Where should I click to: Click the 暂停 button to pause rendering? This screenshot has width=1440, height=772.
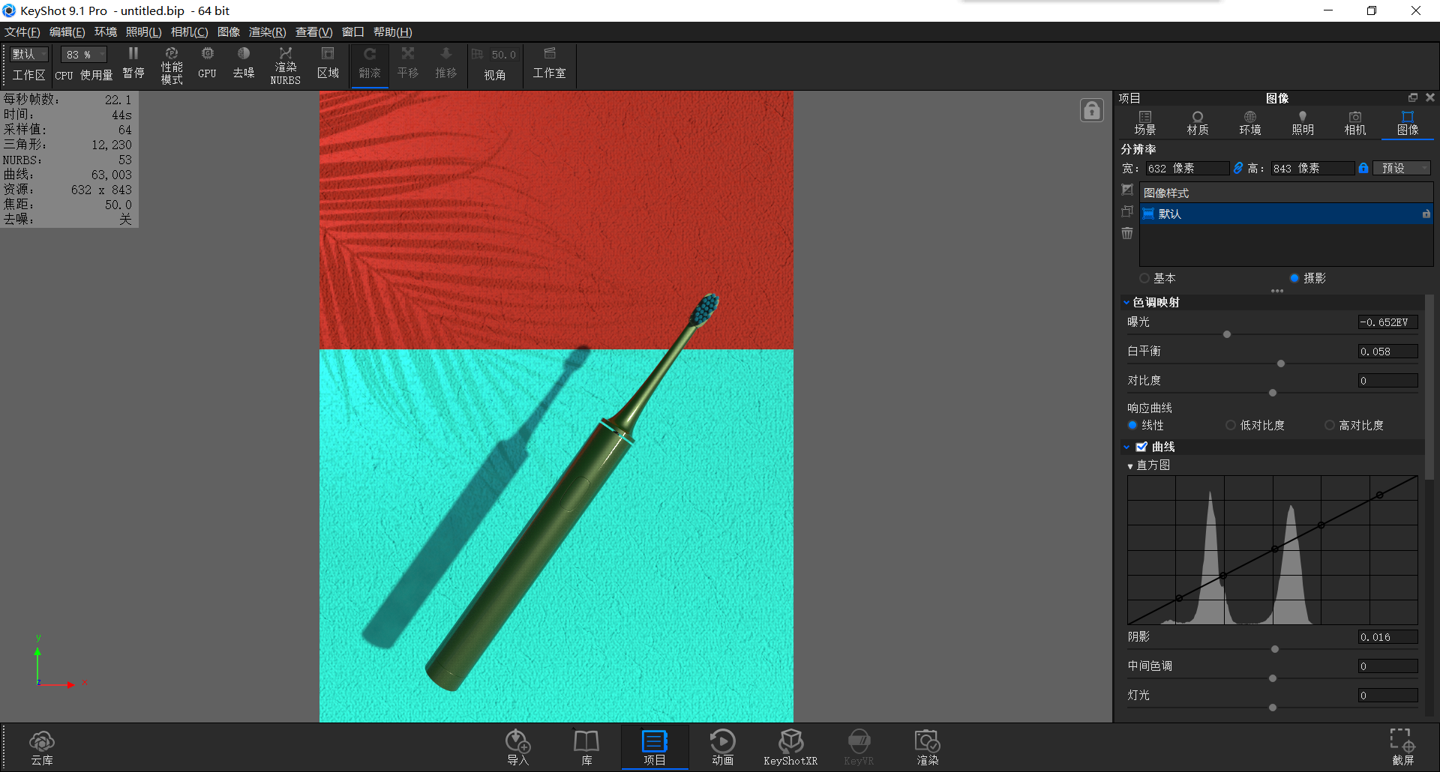pyautogui.click(x=133, y=64)
